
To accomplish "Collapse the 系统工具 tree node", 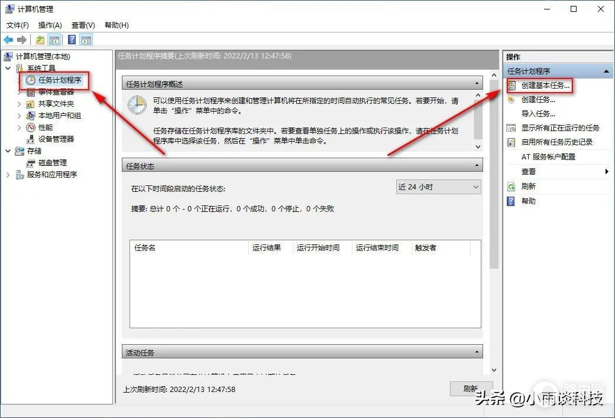I will coord(8,68).
